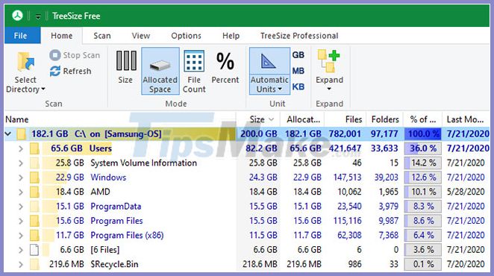Click the Users folder icon

point(34,148)
